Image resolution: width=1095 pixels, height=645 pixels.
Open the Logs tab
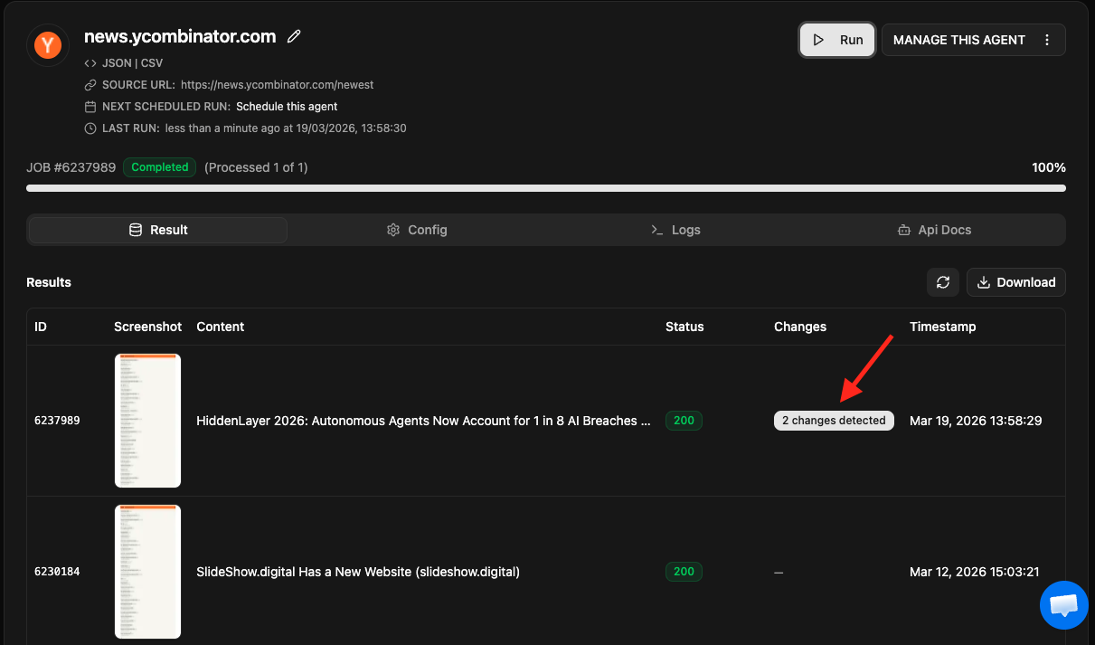675,230
